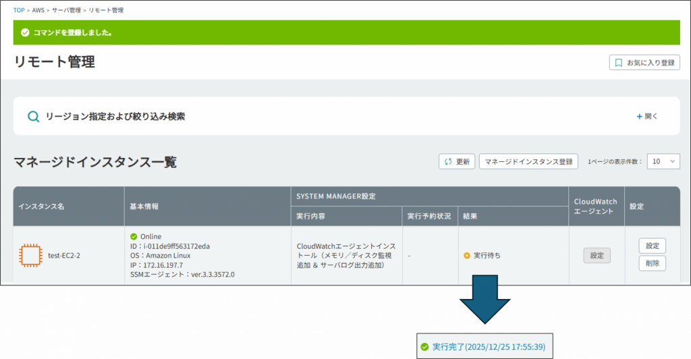Navigate to サーバ管理 breadcrumb
The image size is (691, 359).
tap(67, 10)
